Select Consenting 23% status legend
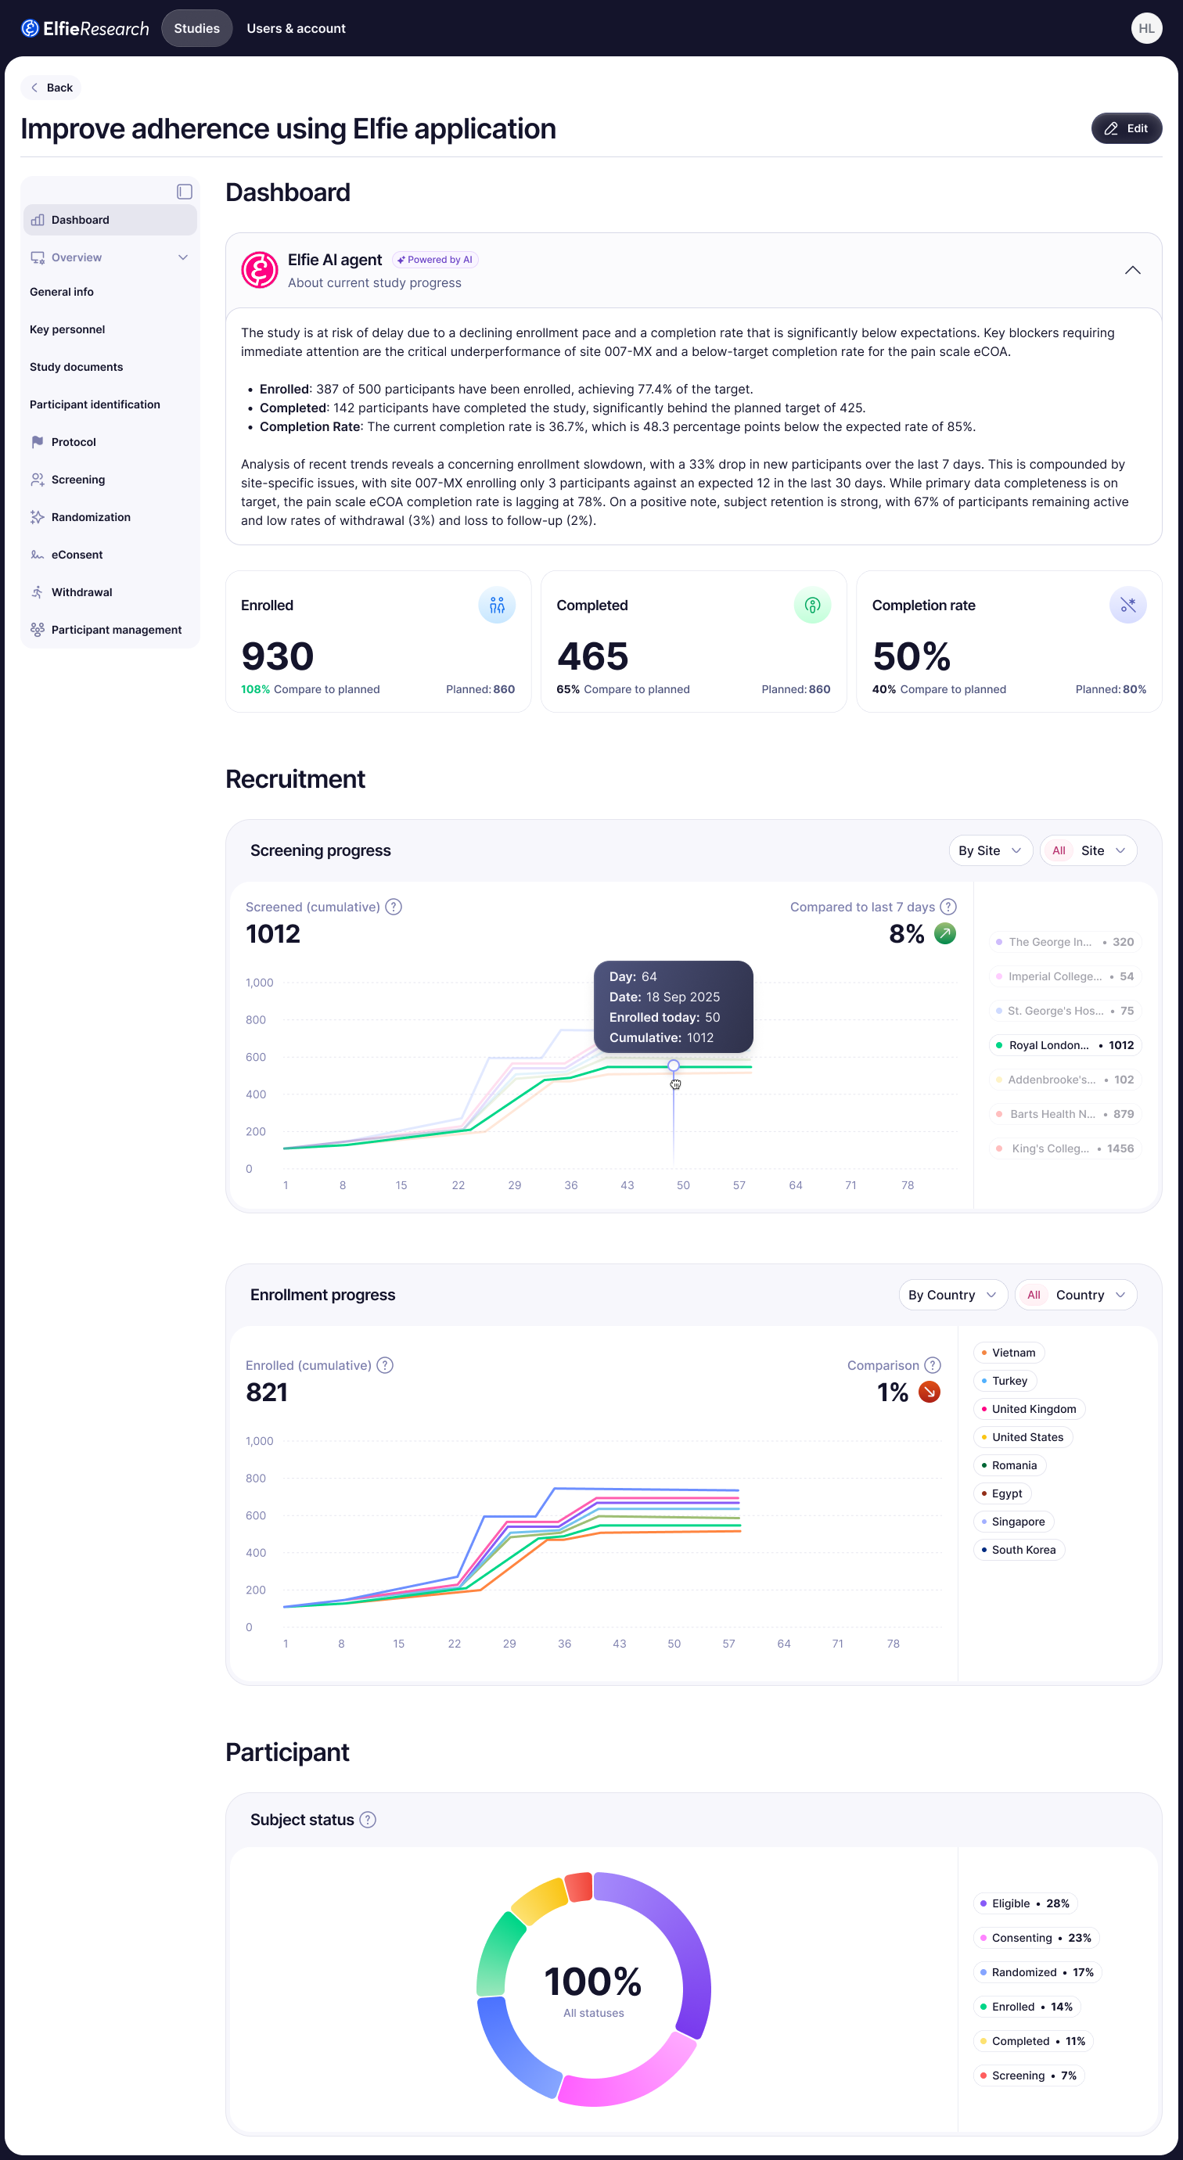 (1035, 1938)
